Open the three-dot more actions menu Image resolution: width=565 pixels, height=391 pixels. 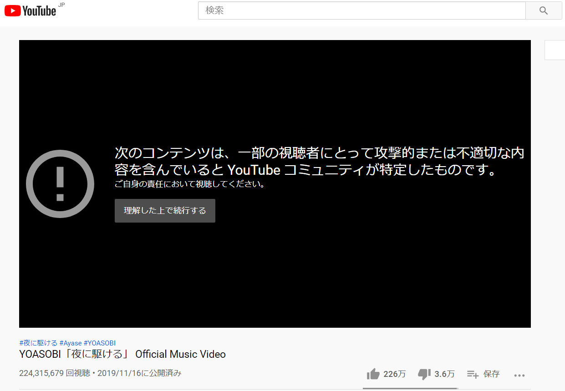click(x=519, y=375)
